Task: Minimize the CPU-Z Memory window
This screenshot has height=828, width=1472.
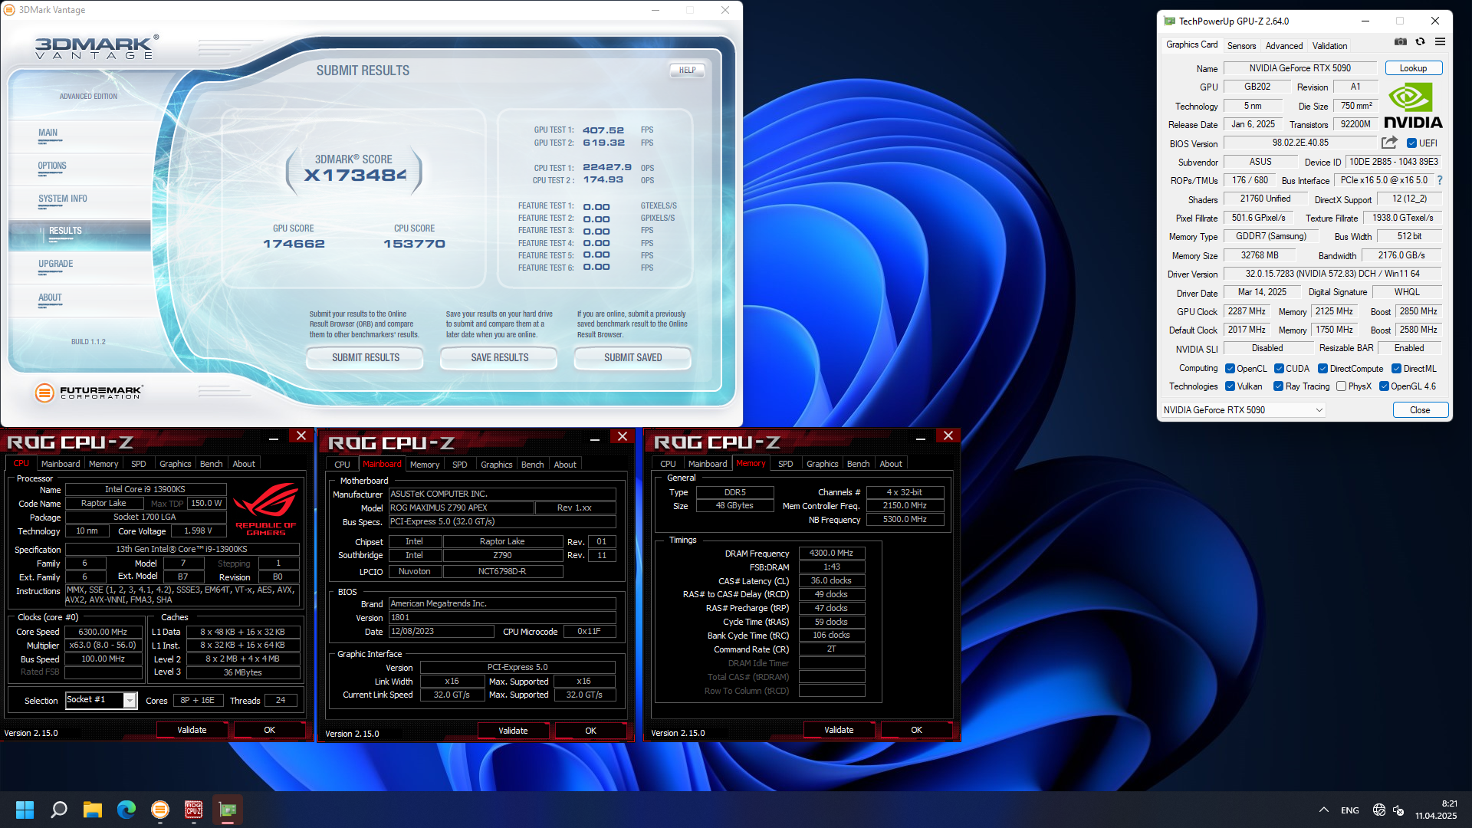Action: click(920, 436)
